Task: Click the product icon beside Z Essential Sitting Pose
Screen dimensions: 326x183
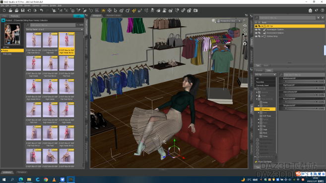Action: (x=3, y=20)
